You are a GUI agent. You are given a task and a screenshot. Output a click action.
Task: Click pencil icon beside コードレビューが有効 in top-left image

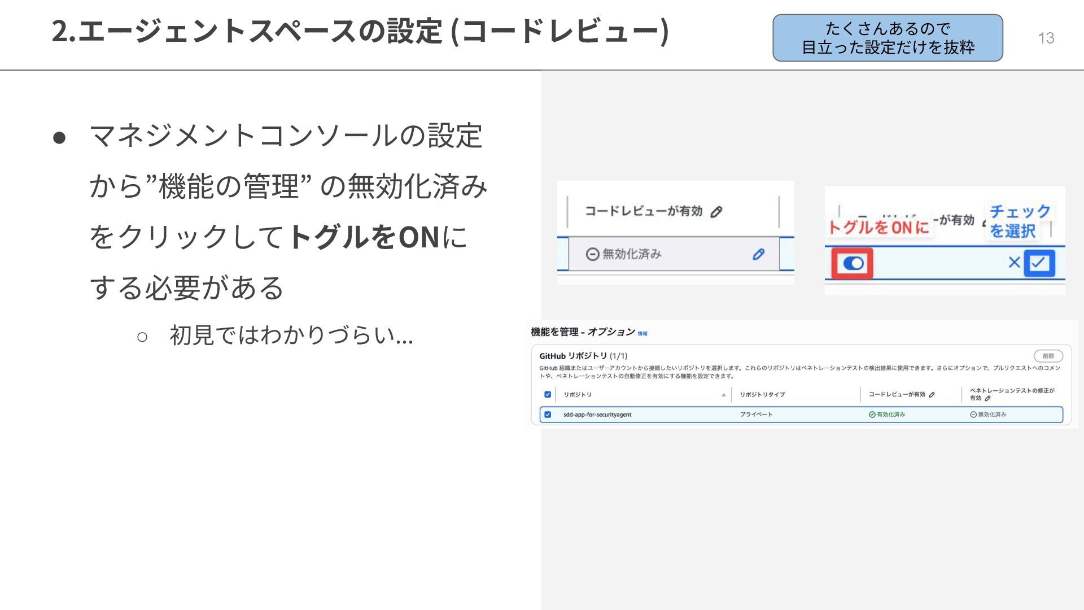tap(716, 212)
